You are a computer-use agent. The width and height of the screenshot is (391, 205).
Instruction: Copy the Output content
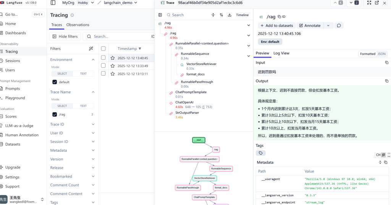coord(386,81)
